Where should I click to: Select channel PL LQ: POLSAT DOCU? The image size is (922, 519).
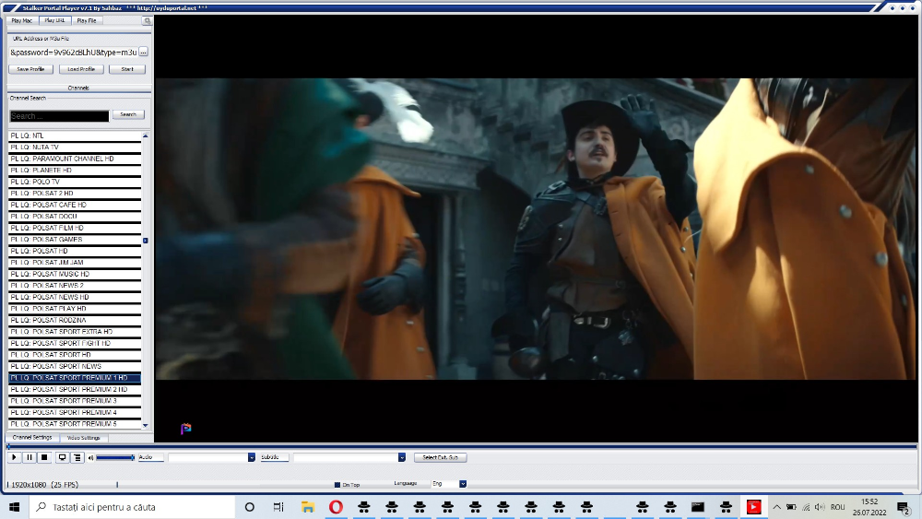coord(75,217)
